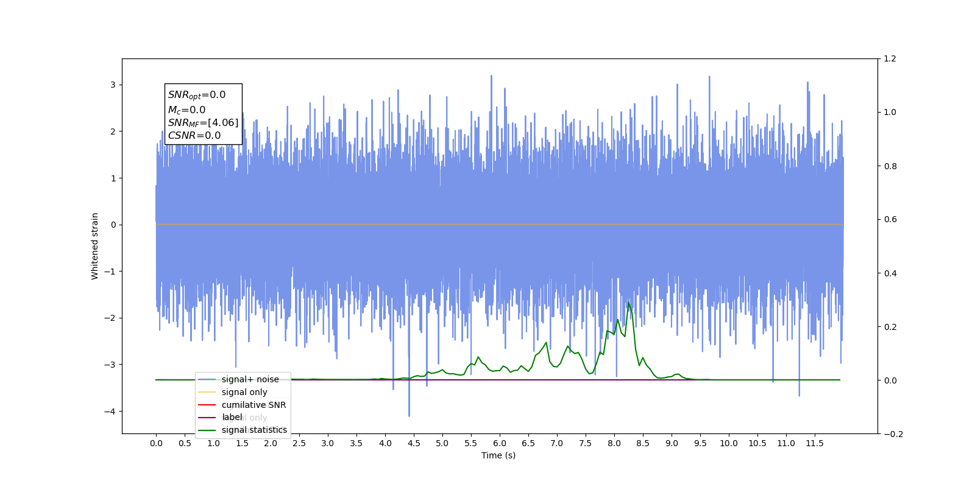Screen dimensions: 975x487
Task: Click the time-axis tick label 0.5
Action: click(x=185, y=443)
